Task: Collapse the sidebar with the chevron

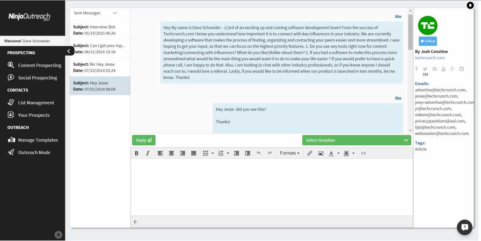Action: pyautogui.click(x=69, y=51)
